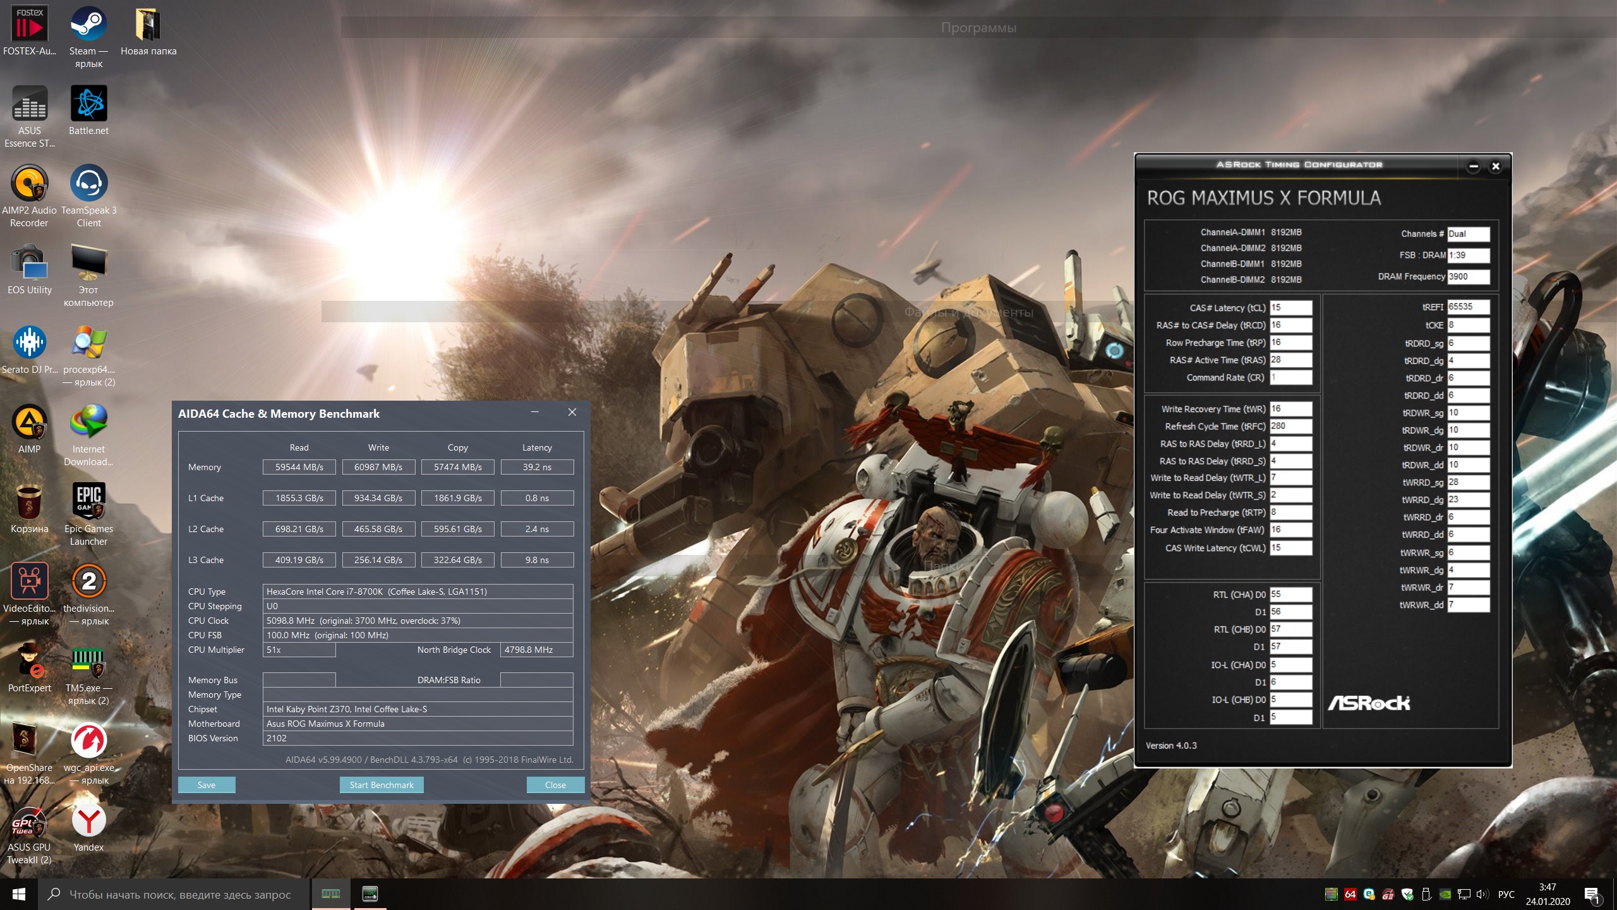Click the Windows Start button

click(19, 894)
